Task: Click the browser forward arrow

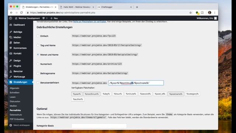Action: coord(16,13)
